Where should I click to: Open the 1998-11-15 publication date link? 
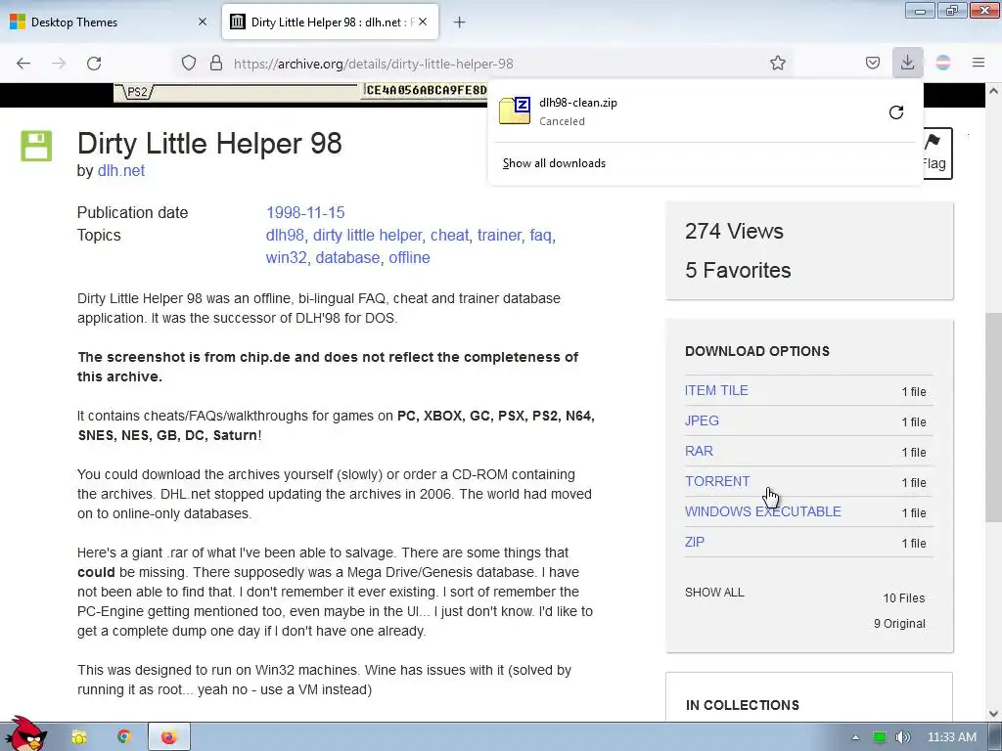[305, 212]
